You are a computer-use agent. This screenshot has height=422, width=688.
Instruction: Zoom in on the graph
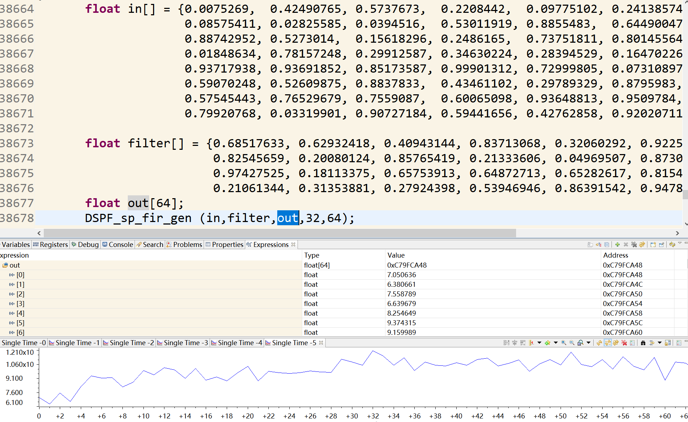(x=563, y=343)
